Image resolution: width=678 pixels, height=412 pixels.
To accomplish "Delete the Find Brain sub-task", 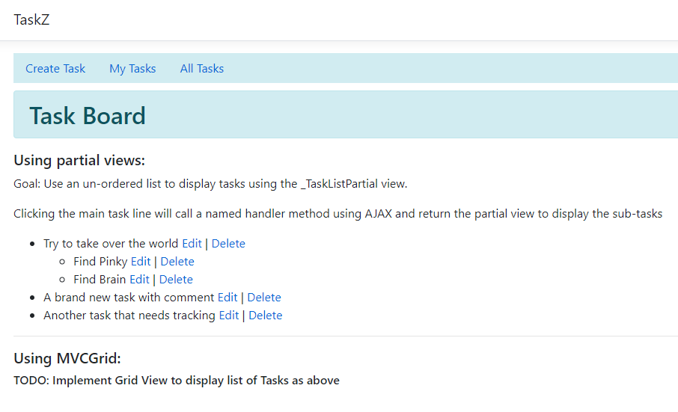I will [176, 280].
